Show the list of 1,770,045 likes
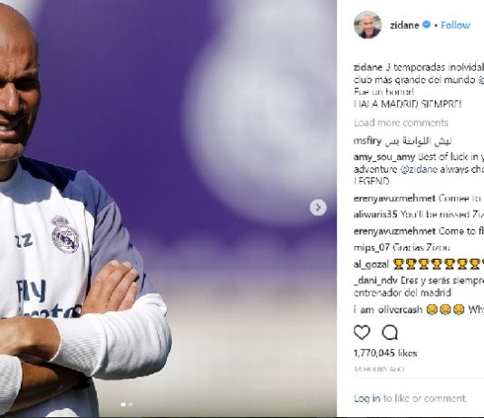The height and width of the screenshot is (418, 484). [x=385, y=353]
